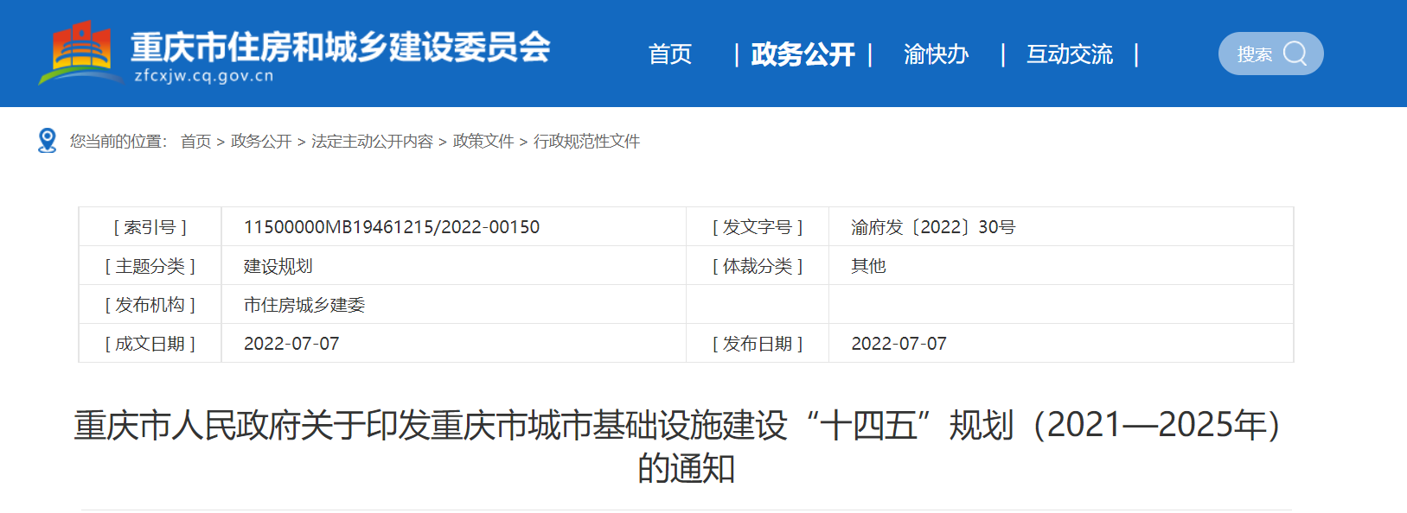
Task: Click the 其他 genre category value
Action: 868,266
